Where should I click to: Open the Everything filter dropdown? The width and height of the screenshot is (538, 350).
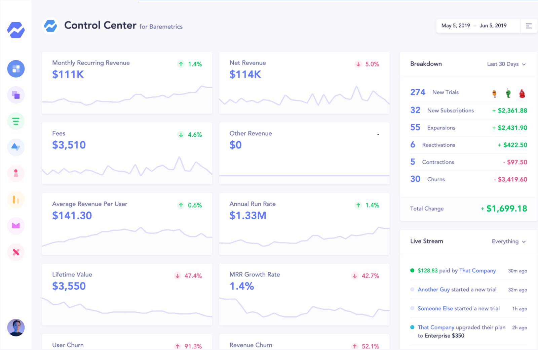coord(509,242)
